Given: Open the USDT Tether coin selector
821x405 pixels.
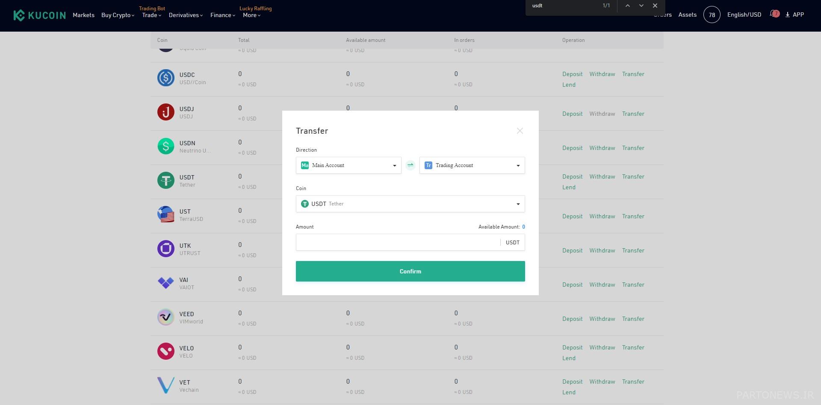Looking at the screenshot, I should point(410,204).
